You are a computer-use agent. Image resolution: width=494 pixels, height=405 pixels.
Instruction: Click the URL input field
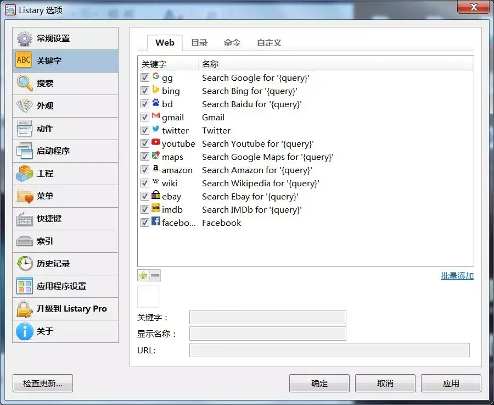(x=329, y=350)
